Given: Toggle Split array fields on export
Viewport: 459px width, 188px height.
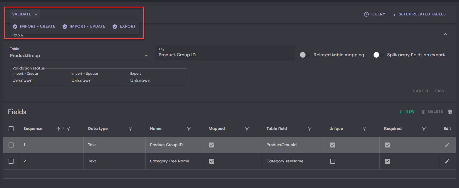Looking at the screenshot, I should [378, 55].
